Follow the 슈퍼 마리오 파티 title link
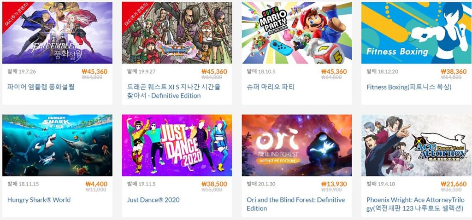472x220 pixels. (x=270, y=87)
